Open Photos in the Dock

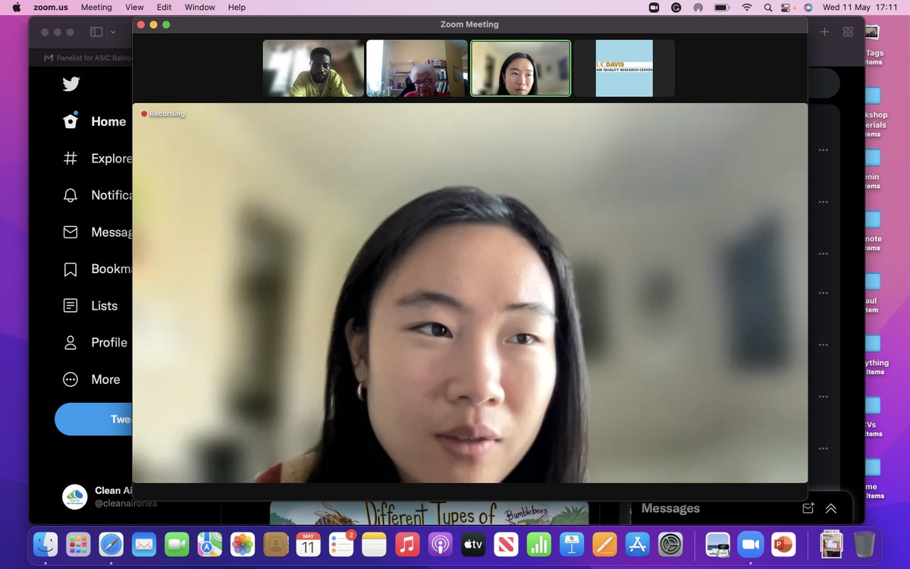point(243,544)
